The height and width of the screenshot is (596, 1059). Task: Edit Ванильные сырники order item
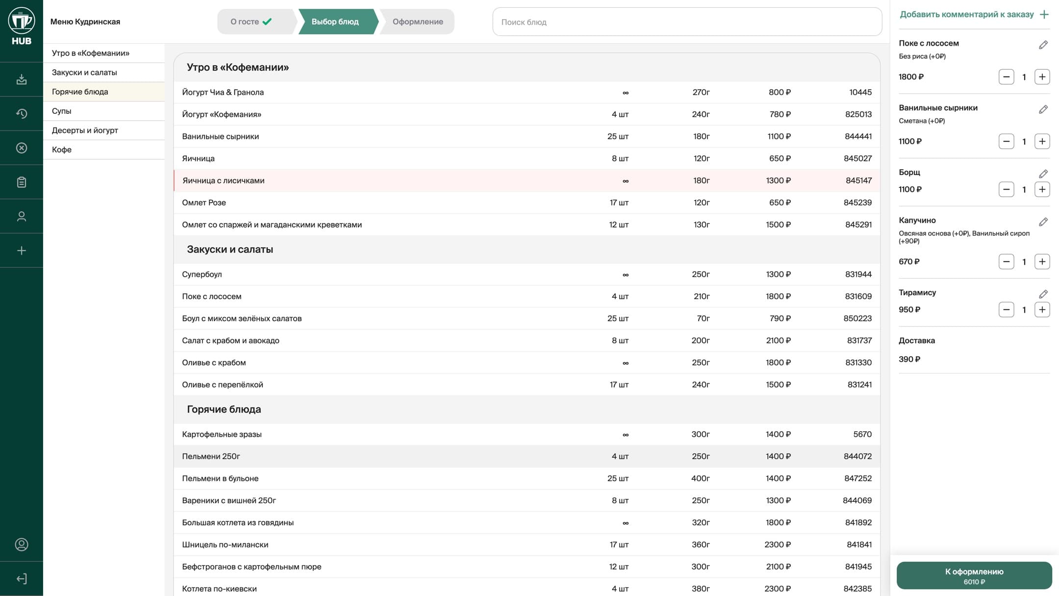(x=1043, y=109)
